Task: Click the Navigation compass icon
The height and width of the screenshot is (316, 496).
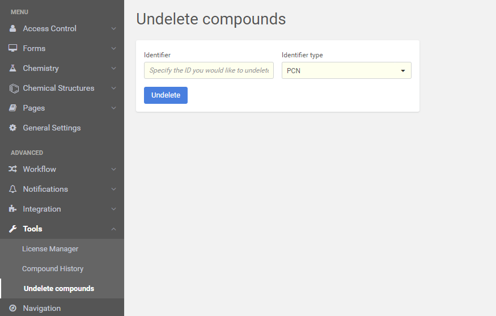Action: (x=13, y=308)
